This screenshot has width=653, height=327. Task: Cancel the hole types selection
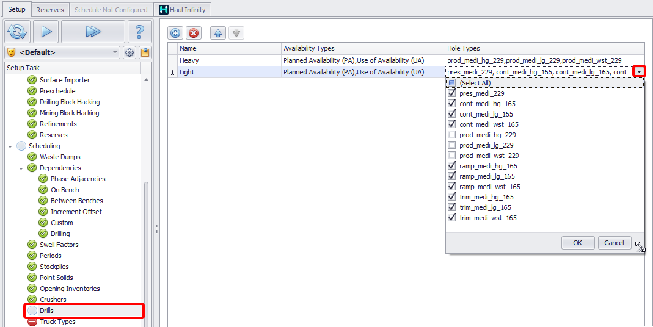[615, 243]
